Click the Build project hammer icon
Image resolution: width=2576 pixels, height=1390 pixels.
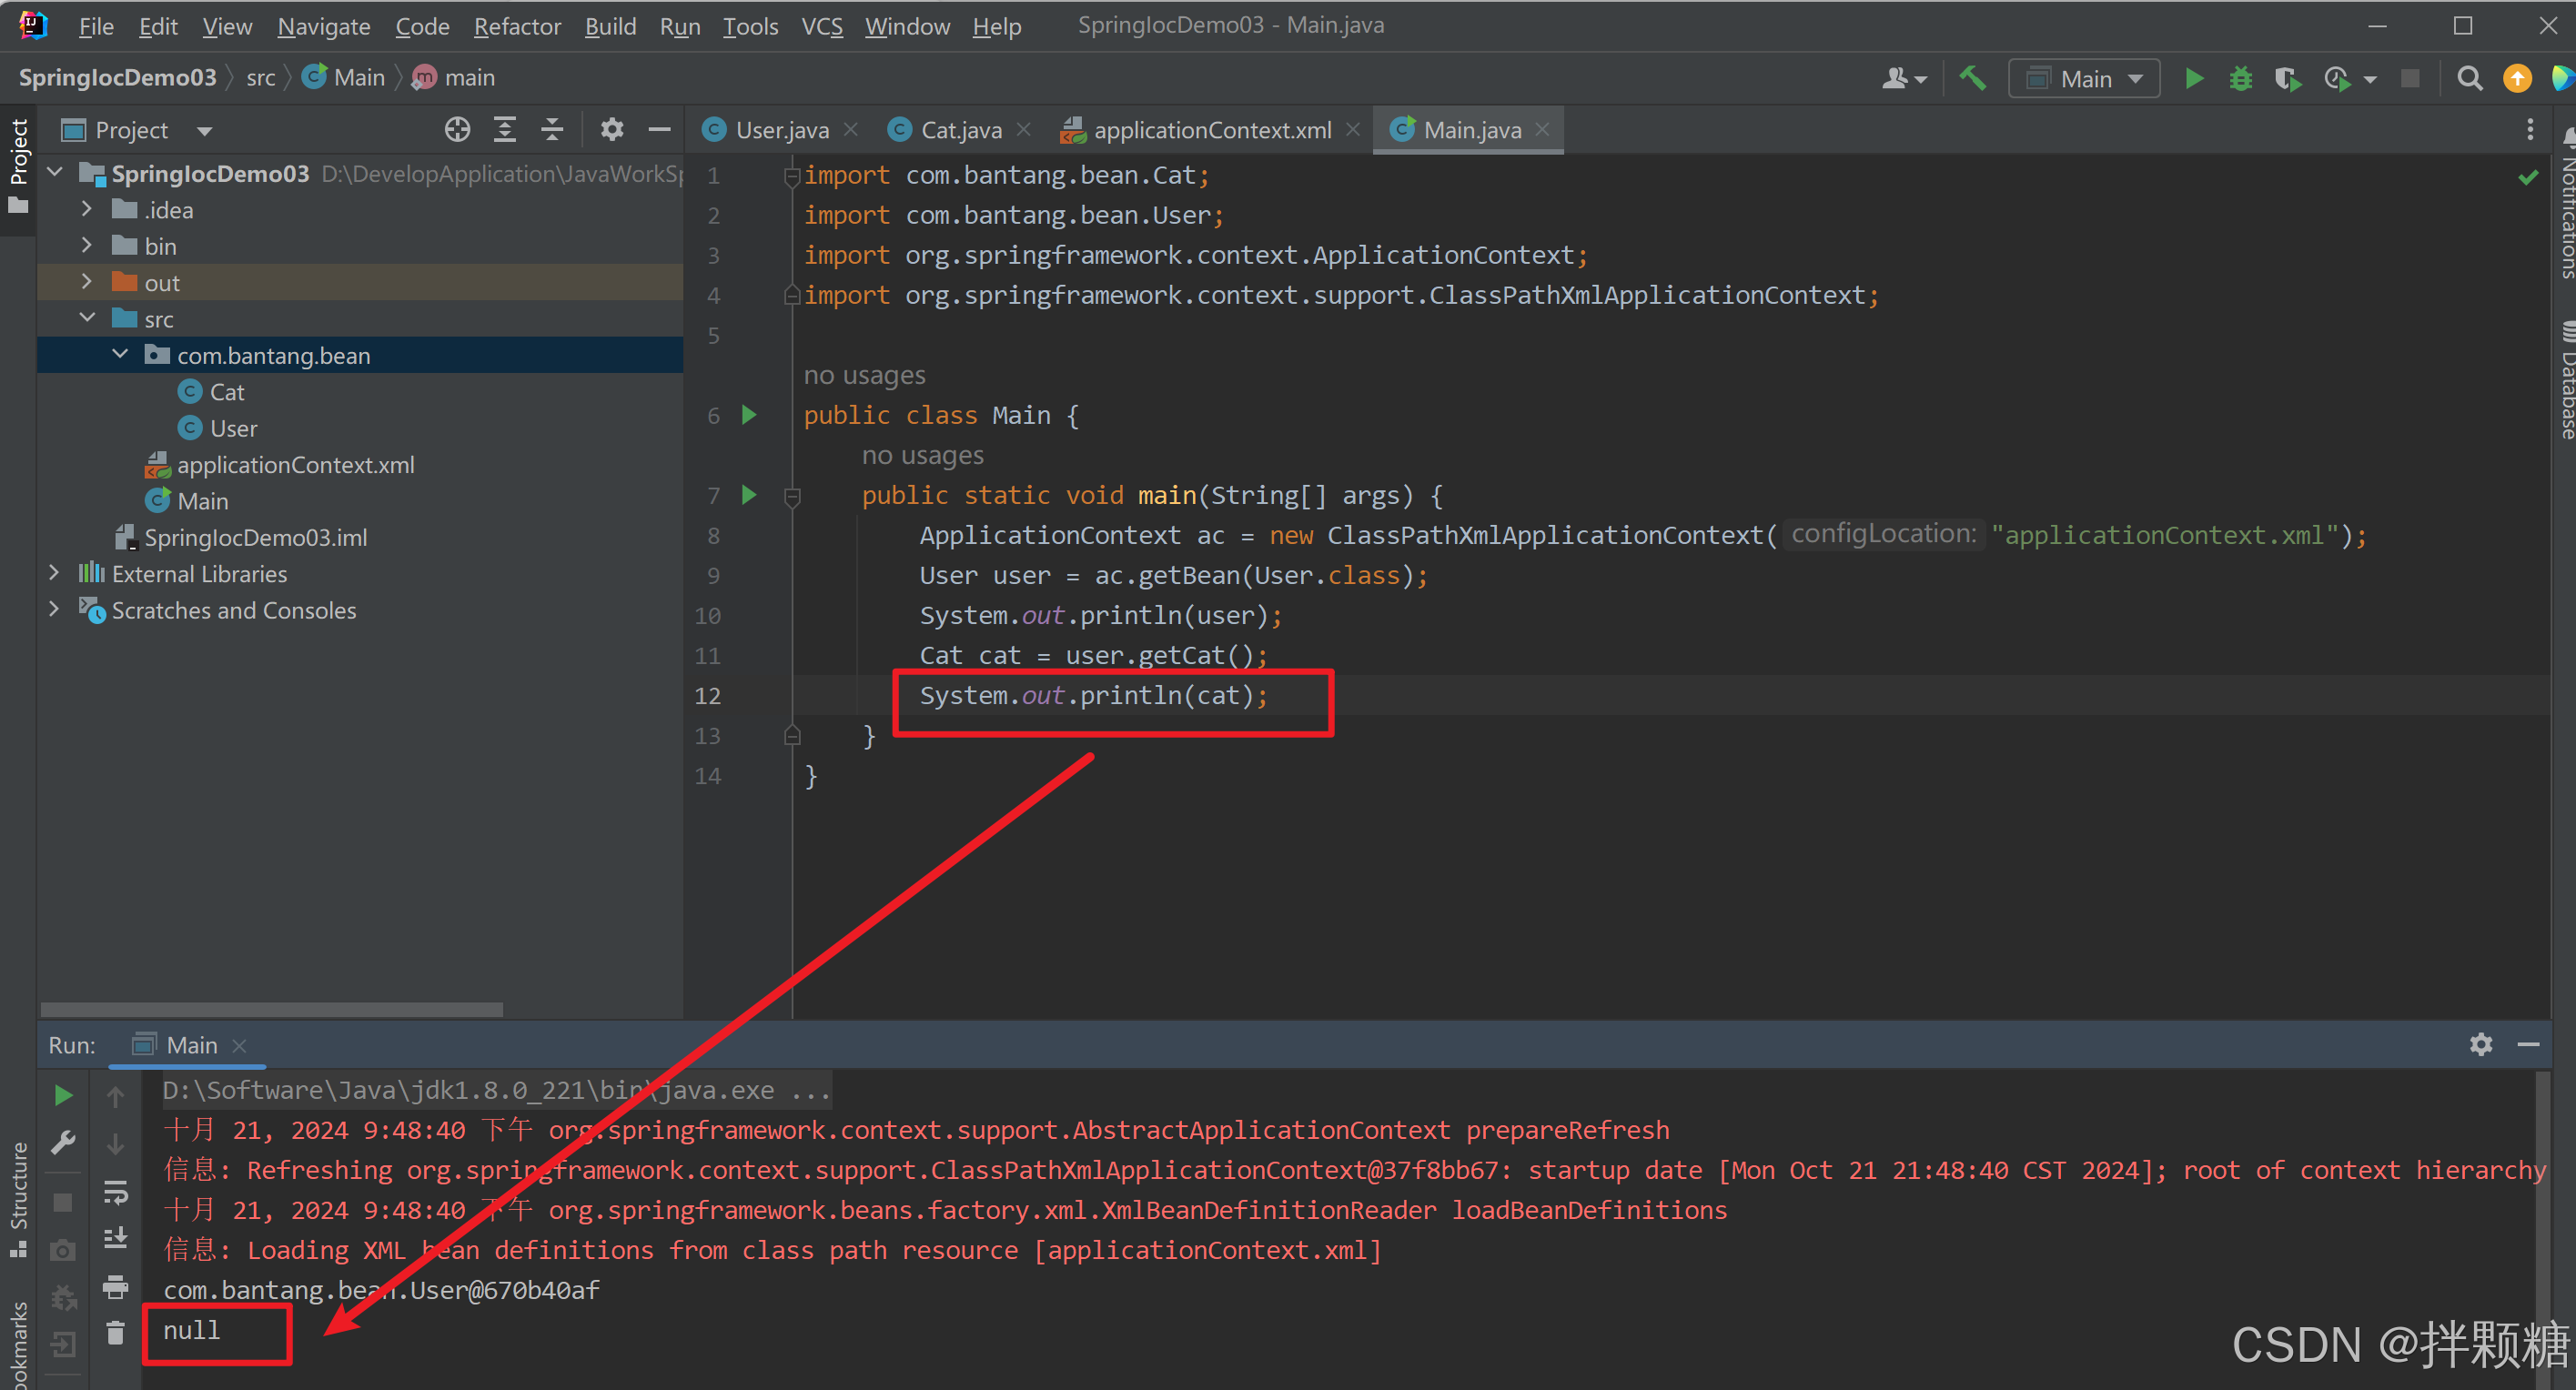(1972, 78)
